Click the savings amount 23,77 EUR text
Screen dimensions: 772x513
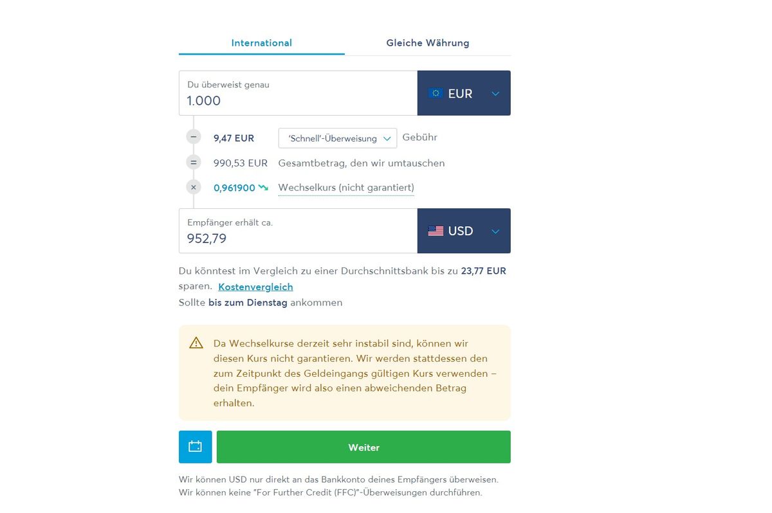[483, 271]
